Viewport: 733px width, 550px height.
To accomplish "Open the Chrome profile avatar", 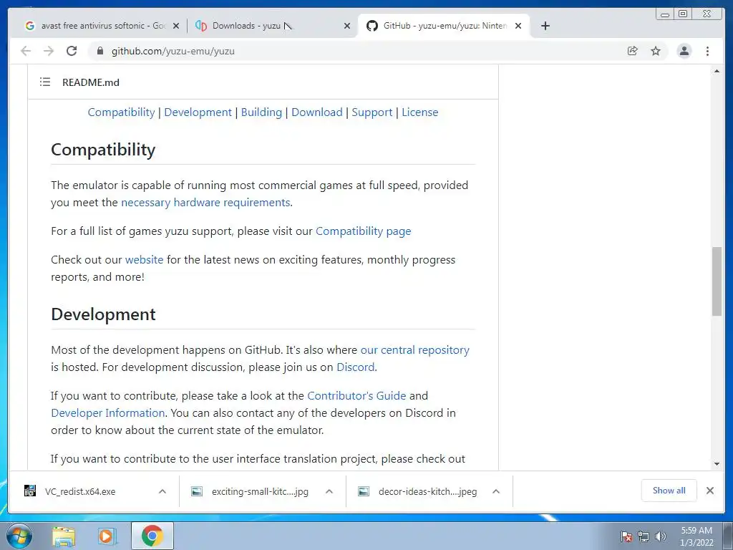I will tap(684, 51).
